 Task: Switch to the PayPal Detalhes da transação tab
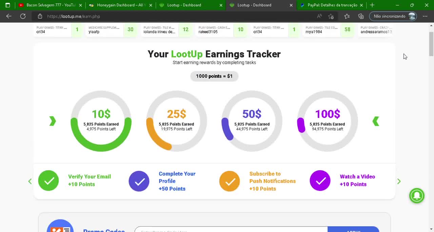pos(331,5)
